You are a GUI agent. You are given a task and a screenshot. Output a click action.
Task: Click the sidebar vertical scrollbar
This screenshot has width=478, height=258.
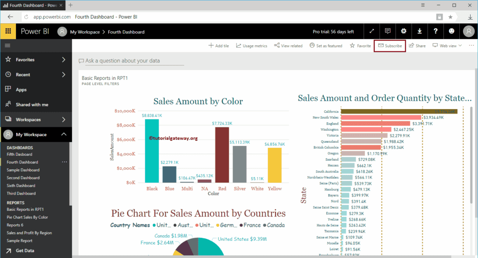70,174
